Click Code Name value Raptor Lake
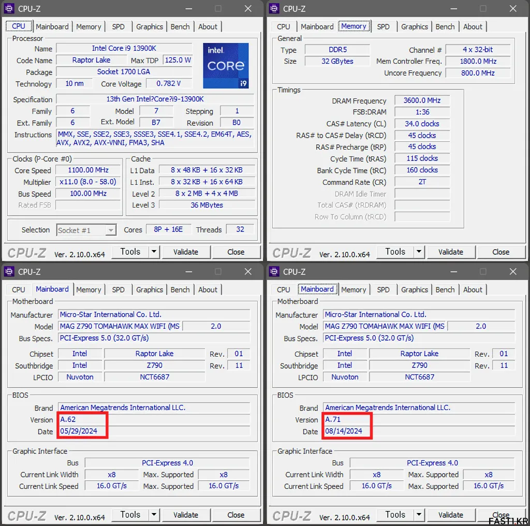 tap(91, 60)
